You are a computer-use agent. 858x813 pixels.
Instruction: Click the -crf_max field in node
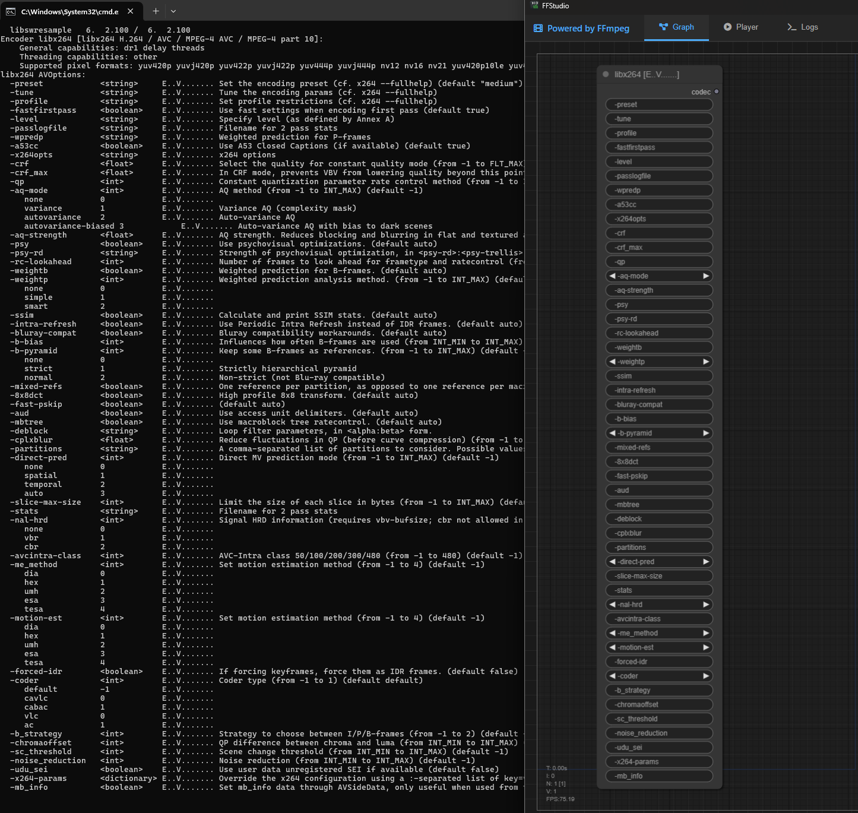click(x=659, y=247)
